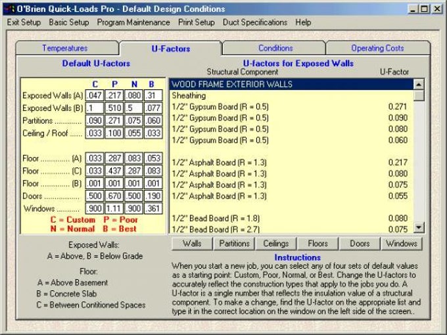Minimize the Quick-Loads Pro window
Image resolution: width=447 pixels, height=335 pixels.
pos(413,9)
